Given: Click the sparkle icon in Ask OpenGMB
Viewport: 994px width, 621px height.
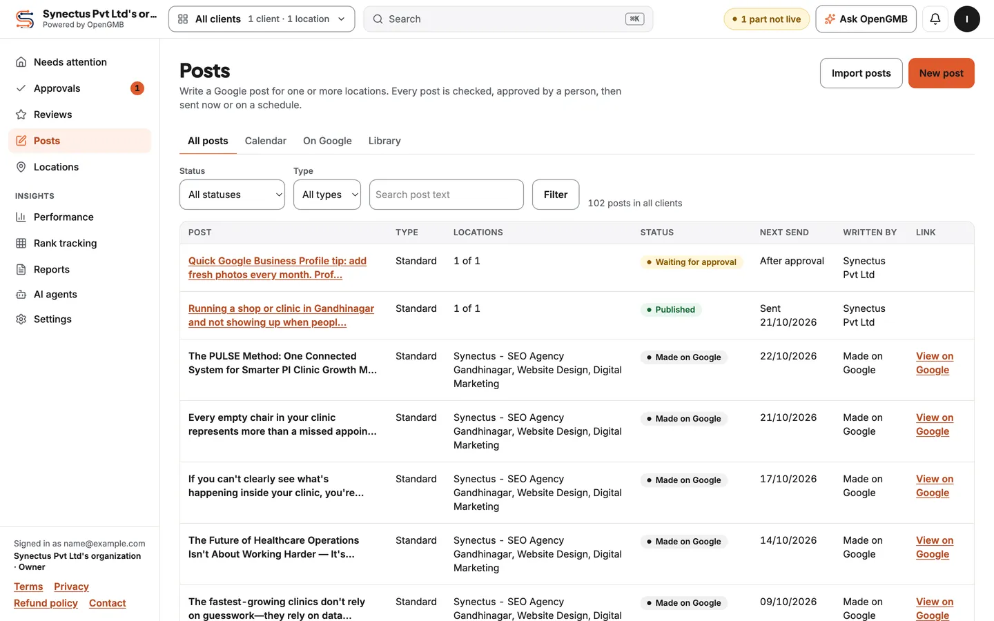Looking at the screenshot, I should pyautogui.click(x=830, y=19).
